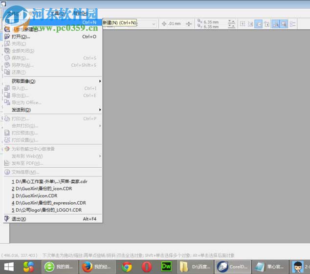This screenshot has width=310, height=274.
Task: Toggle draw complex objects when moving icon
Action: click(276, 24)
